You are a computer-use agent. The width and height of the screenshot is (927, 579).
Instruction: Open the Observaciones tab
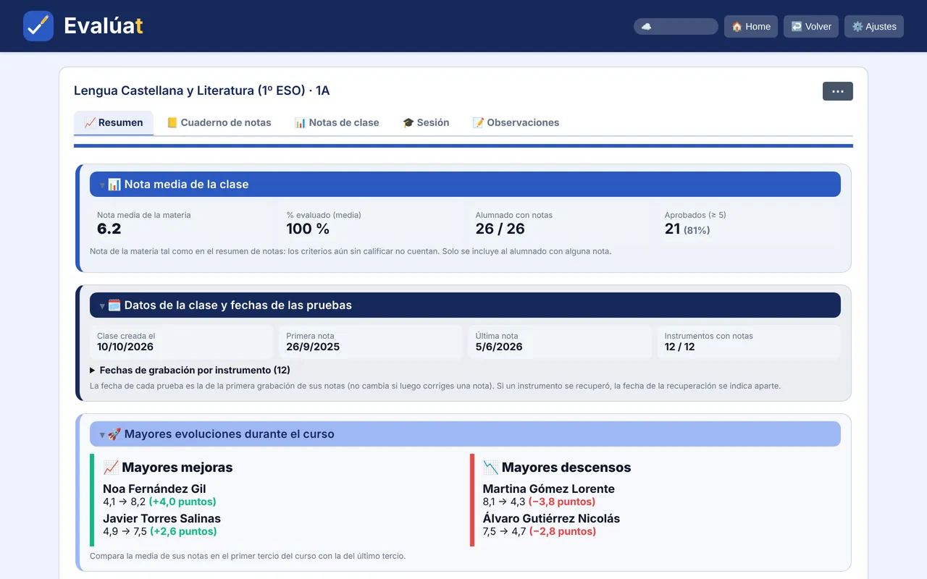pyautogui.click(x=516, y=123)
